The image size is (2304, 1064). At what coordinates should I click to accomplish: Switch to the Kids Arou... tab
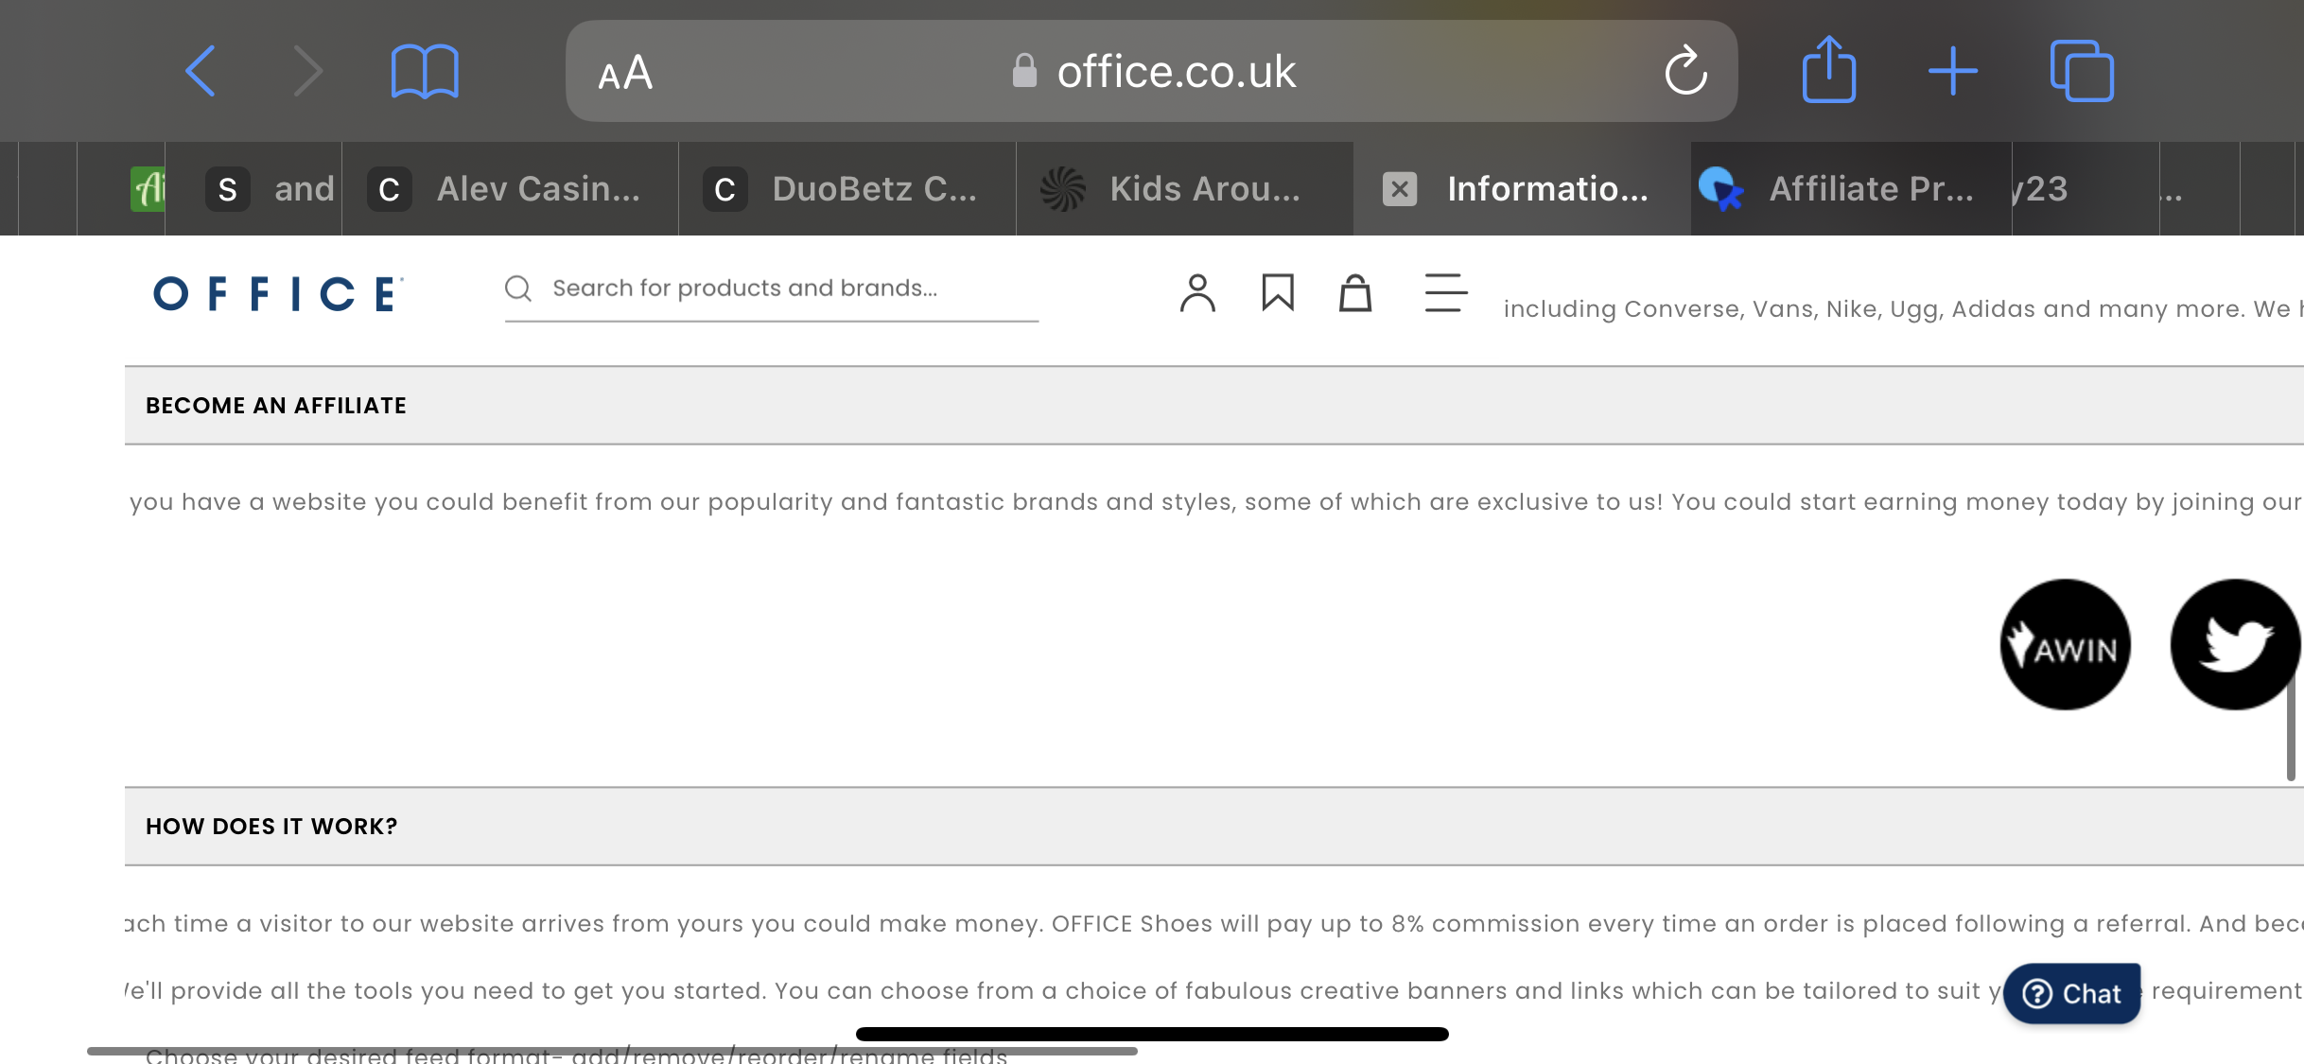click(1184, 189)
